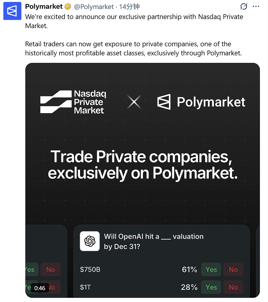Screen dimensions: 268x302
Task: Click the 0:46 video duration badge
Action: click(40, 288)
